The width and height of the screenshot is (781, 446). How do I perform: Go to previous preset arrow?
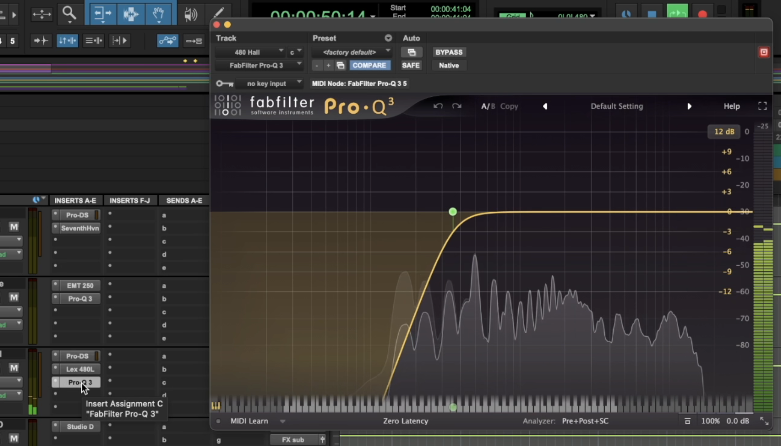pyautogui.click(x=545, y=106)
